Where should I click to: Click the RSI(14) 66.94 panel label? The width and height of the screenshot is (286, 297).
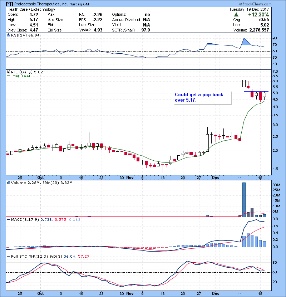(25, 35)
